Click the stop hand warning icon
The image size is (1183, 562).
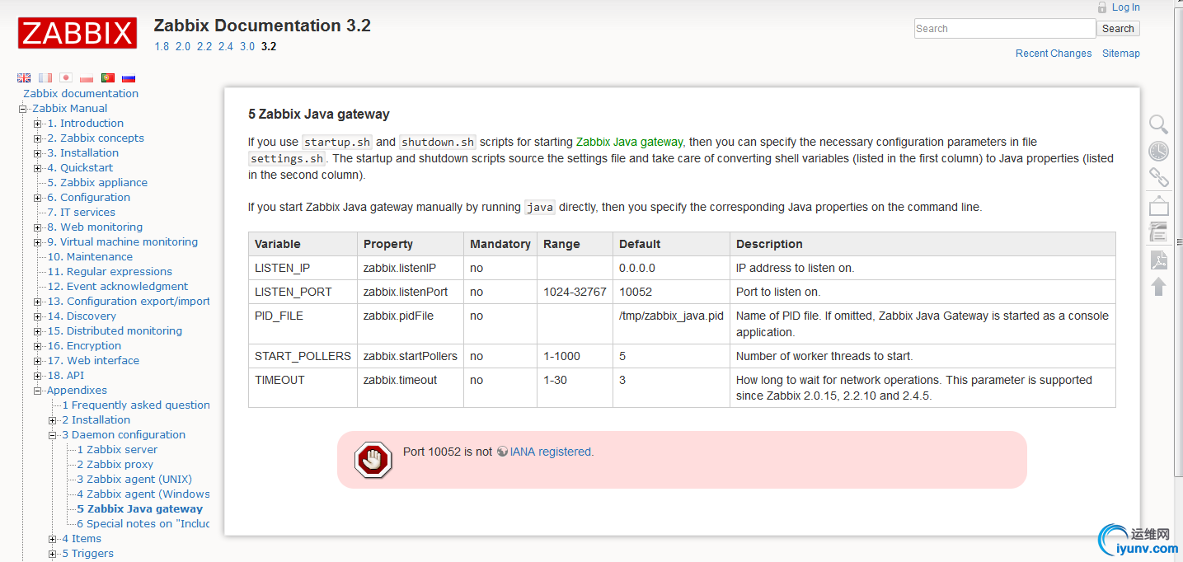[x=373, y=460]
